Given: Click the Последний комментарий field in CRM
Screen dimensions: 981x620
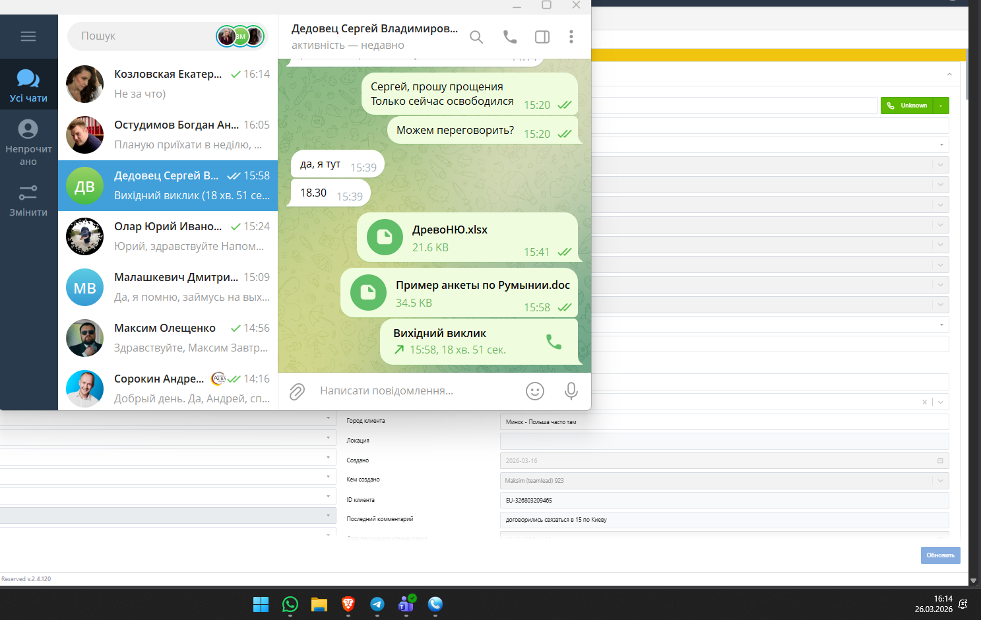Looking at the screenshot, I should [x=724, y=520].
